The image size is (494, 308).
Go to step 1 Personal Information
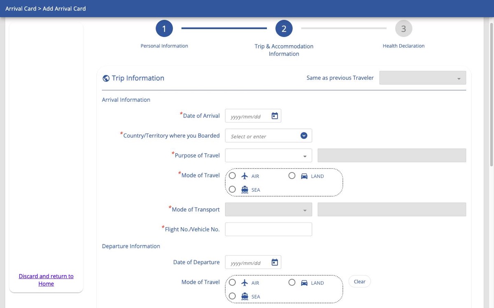[x=164, y=29]
